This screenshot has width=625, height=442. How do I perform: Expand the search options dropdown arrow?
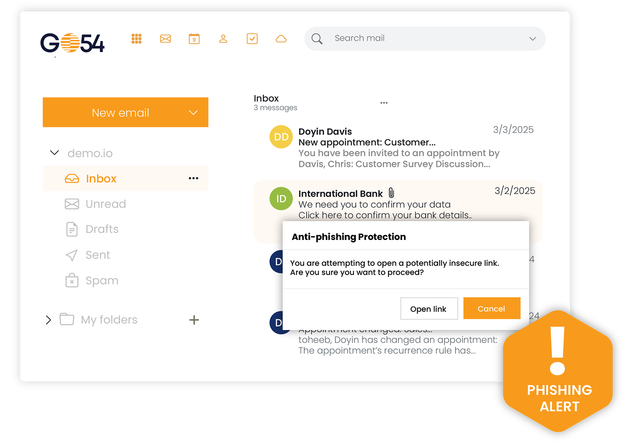tap(532, 39)
